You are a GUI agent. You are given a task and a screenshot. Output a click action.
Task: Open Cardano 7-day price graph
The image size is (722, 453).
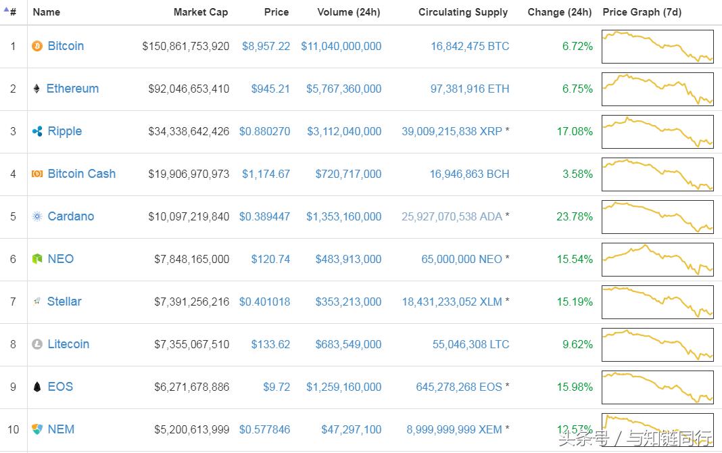point(658,217)
